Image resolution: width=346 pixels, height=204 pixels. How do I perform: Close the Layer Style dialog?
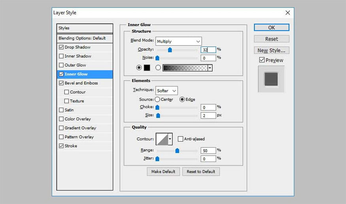[287, 13]
